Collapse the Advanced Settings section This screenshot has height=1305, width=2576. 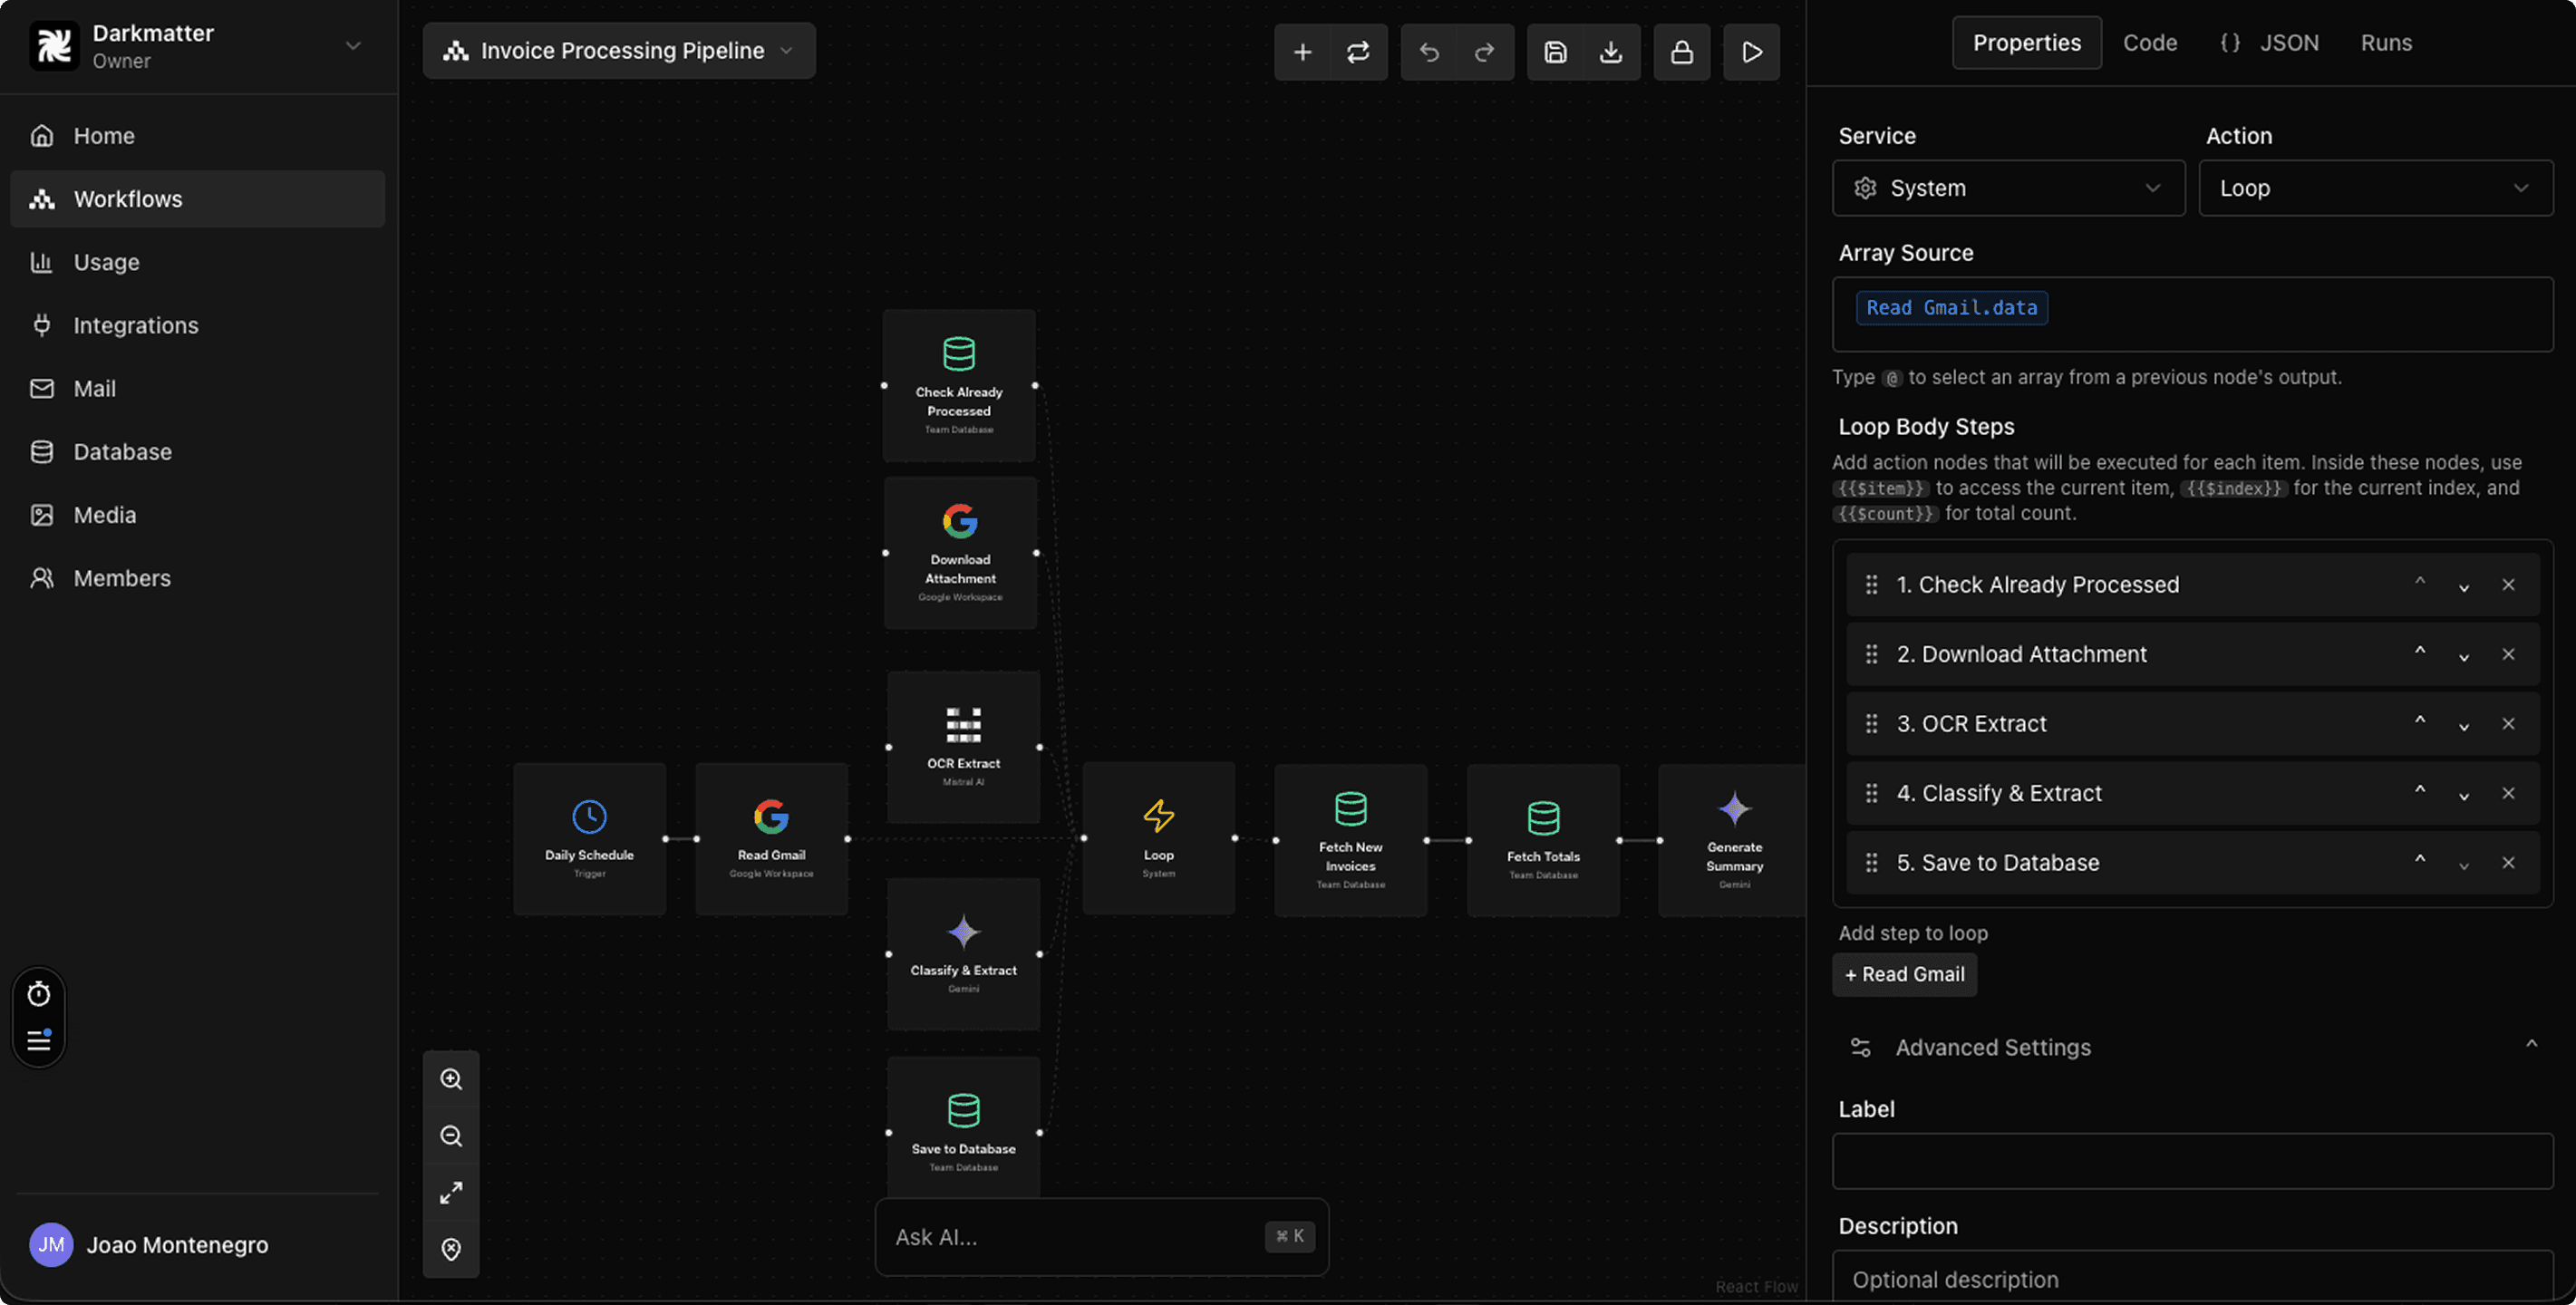pyautogui.click(x=2533, y=1047)
